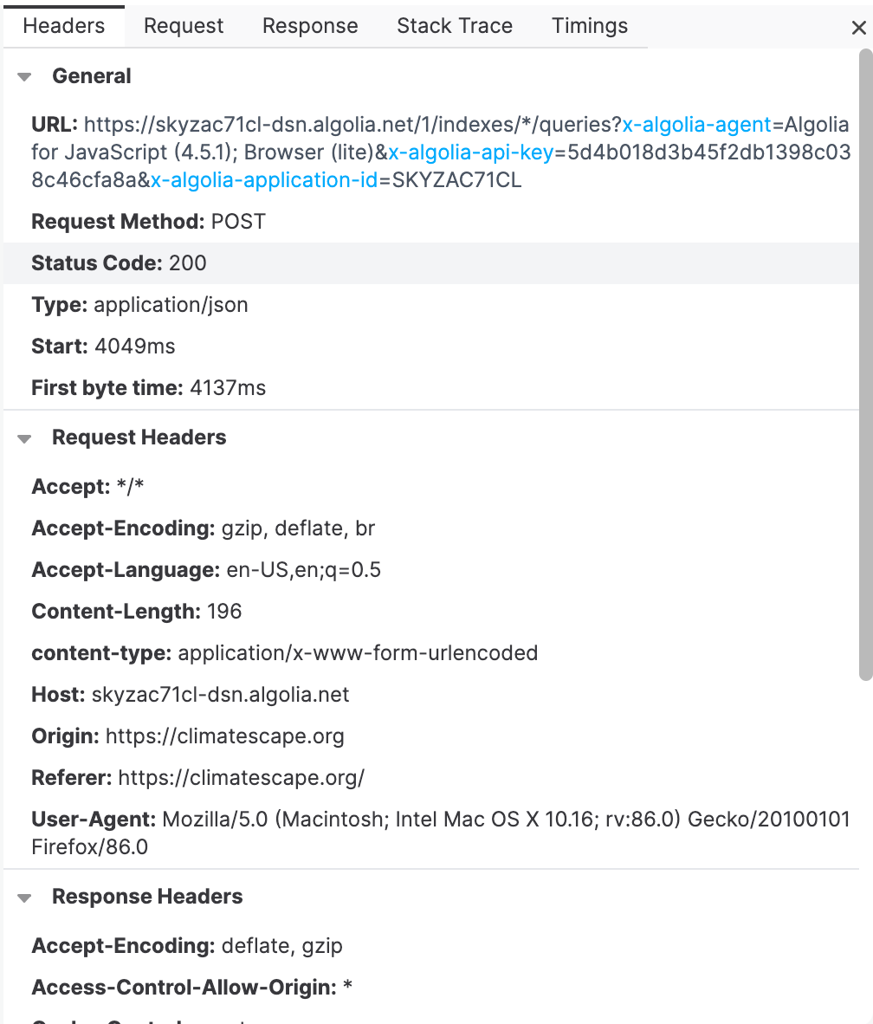Viewport: 873px width, 1024px height.
Task: Click the x-algolia-application-id parameter
Action: coord(264,179)
